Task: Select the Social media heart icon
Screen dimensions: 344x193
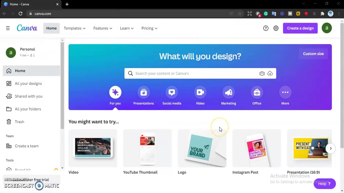Action: pyautogui.click(x=172, y=92)
